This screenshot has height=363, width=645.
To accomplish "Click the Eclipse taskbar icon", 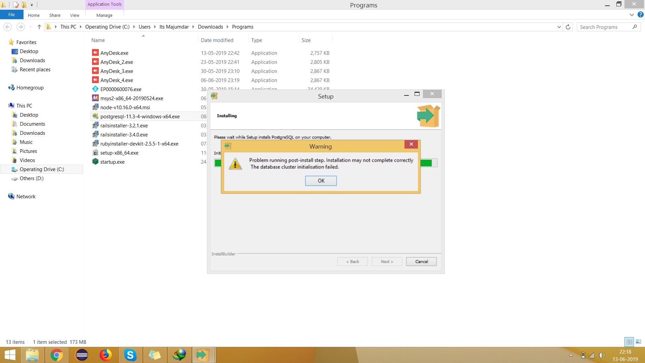I will (82, 355).
